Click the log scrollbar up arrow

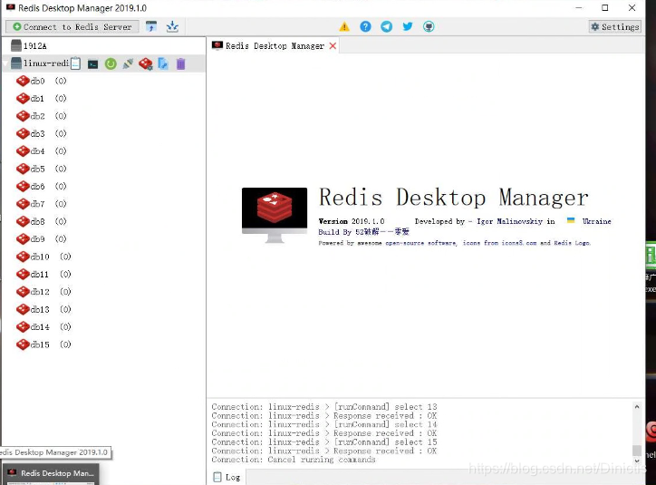637,407
